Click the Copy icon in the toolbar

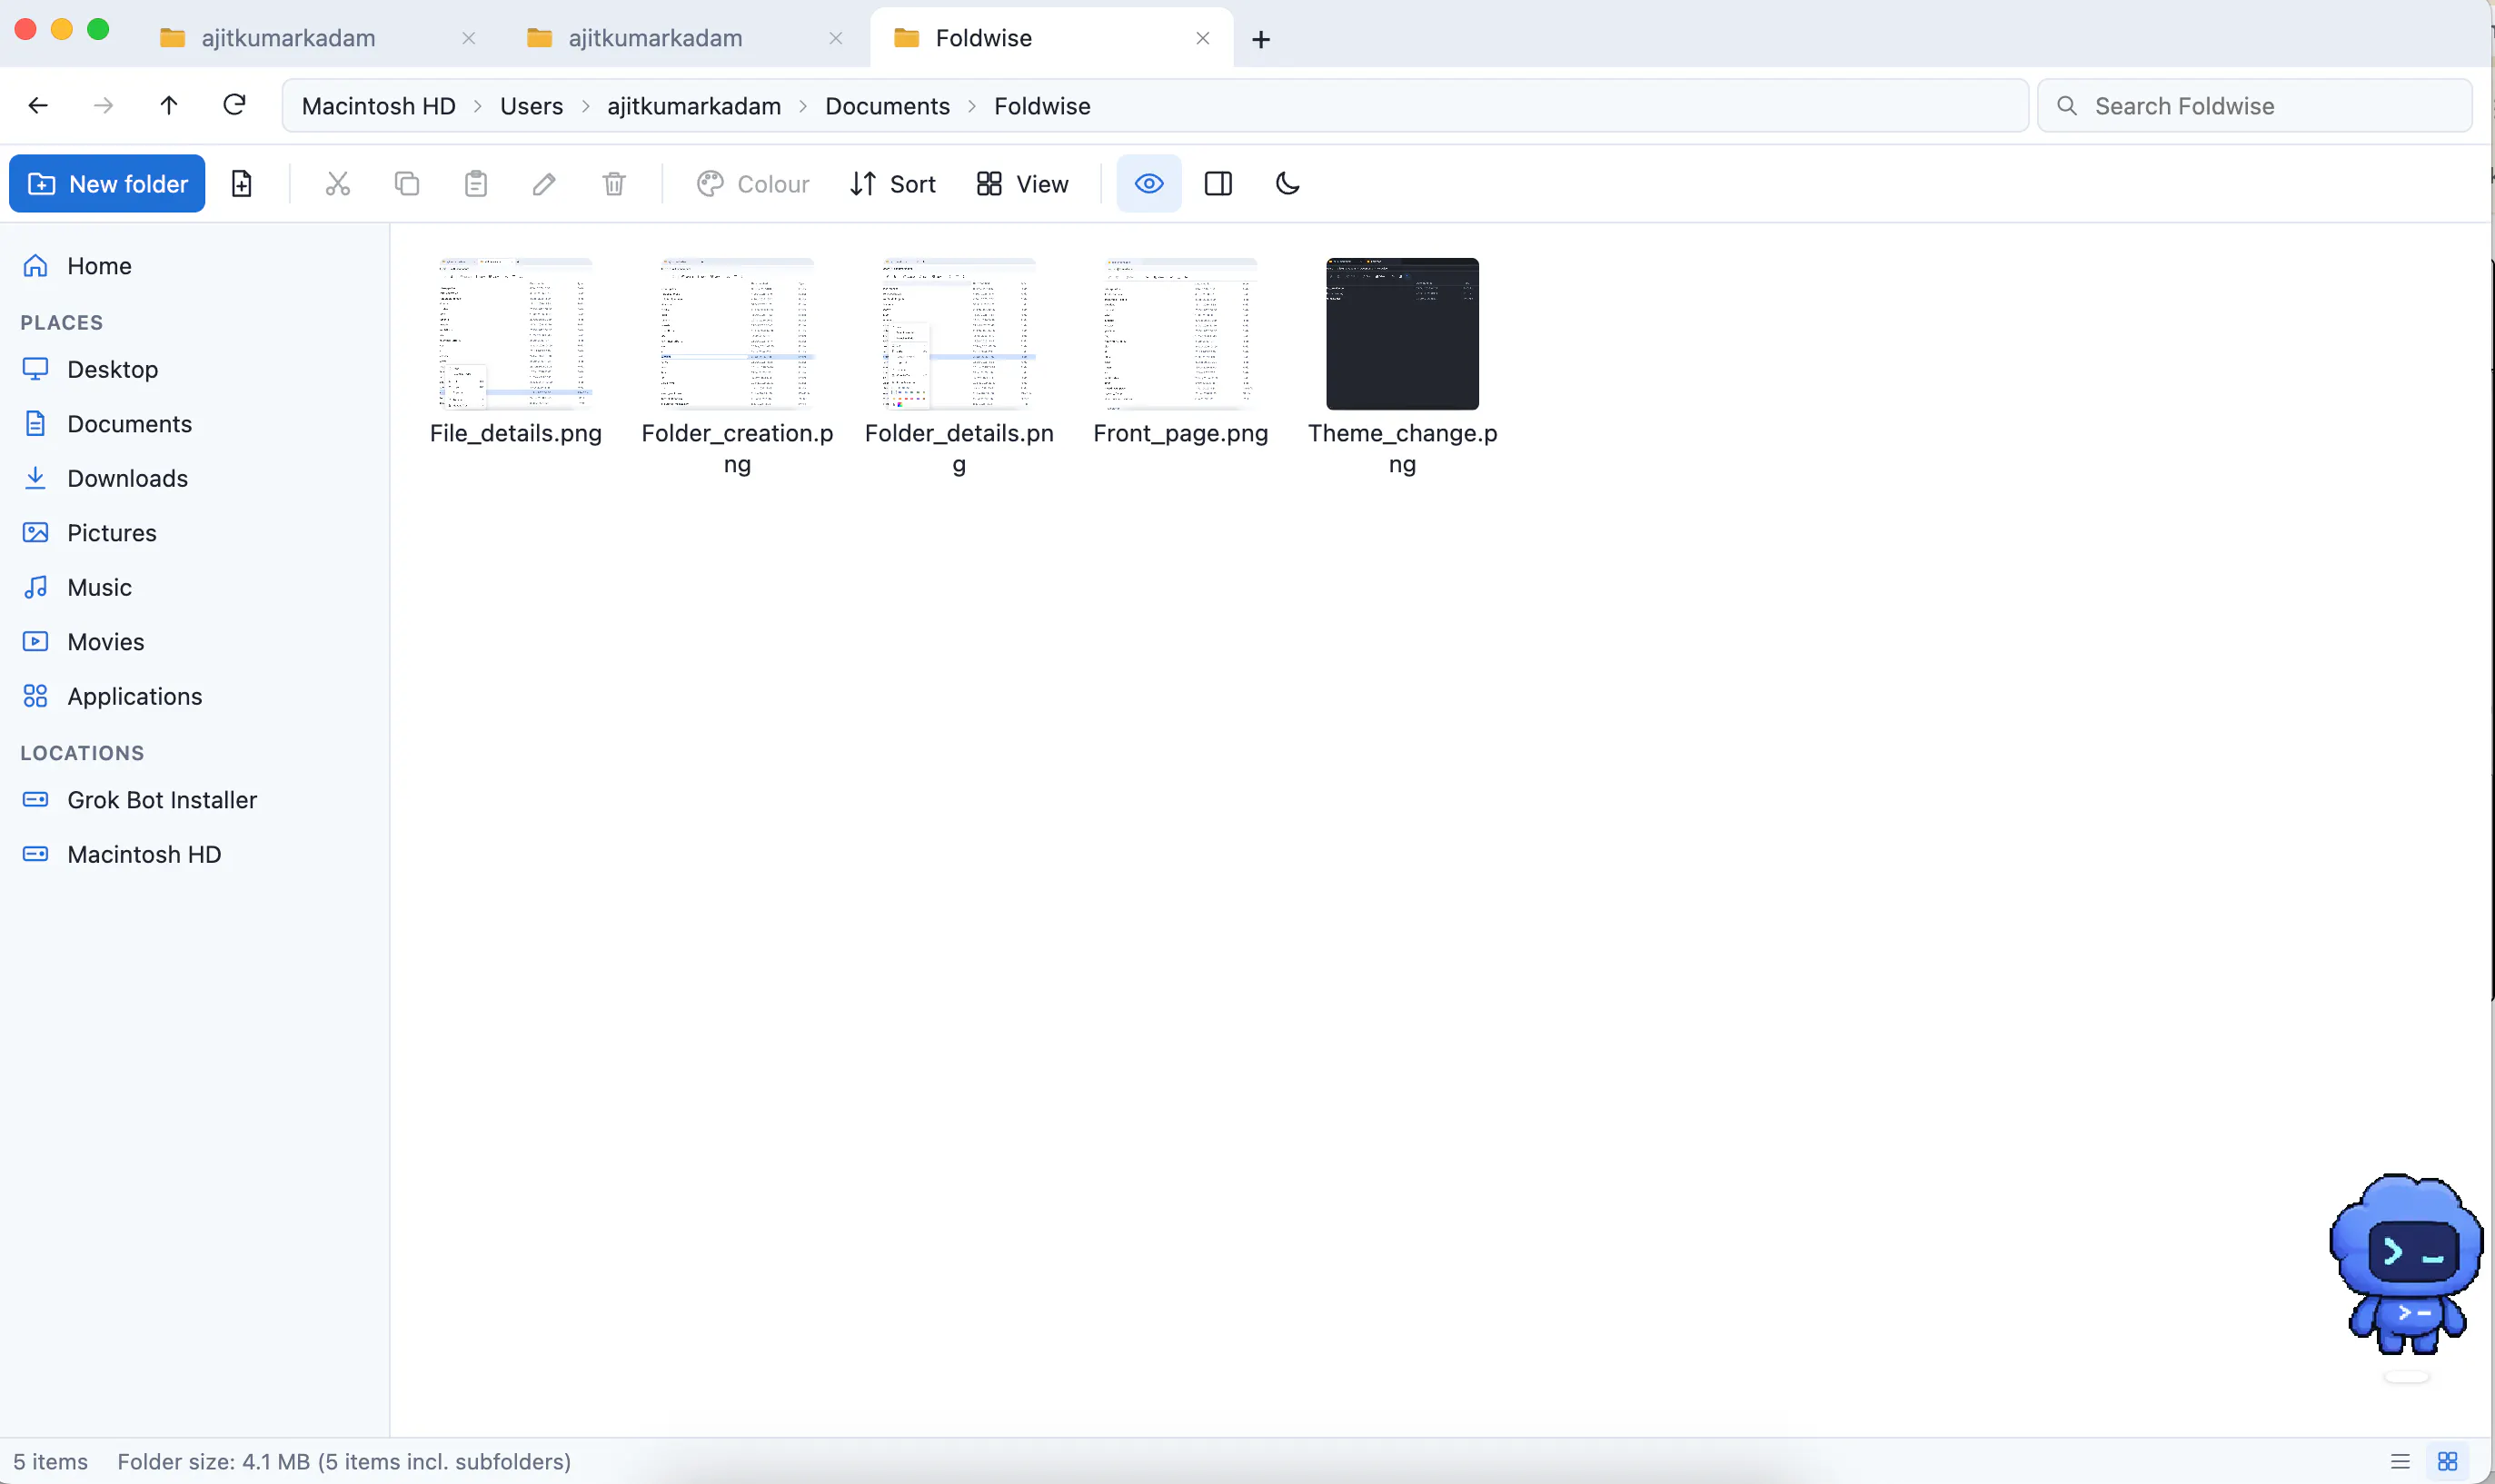[x=407, y=184]
